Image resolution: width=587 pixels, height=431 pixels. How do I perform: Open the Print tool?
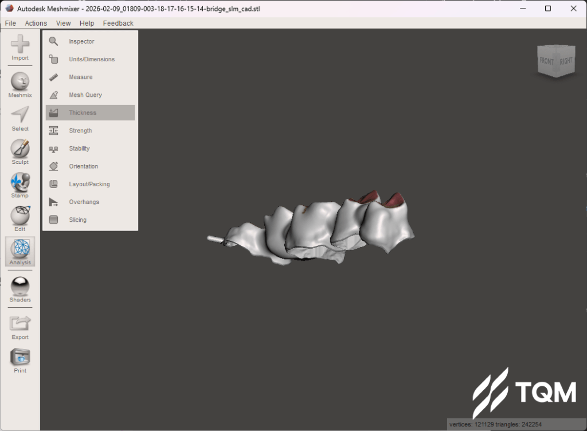[20, 358]
